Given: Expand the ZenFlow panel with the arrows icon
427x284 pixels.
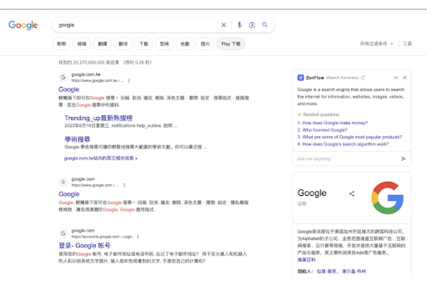Looking at the screenshot, I should (x=405, y=78).
